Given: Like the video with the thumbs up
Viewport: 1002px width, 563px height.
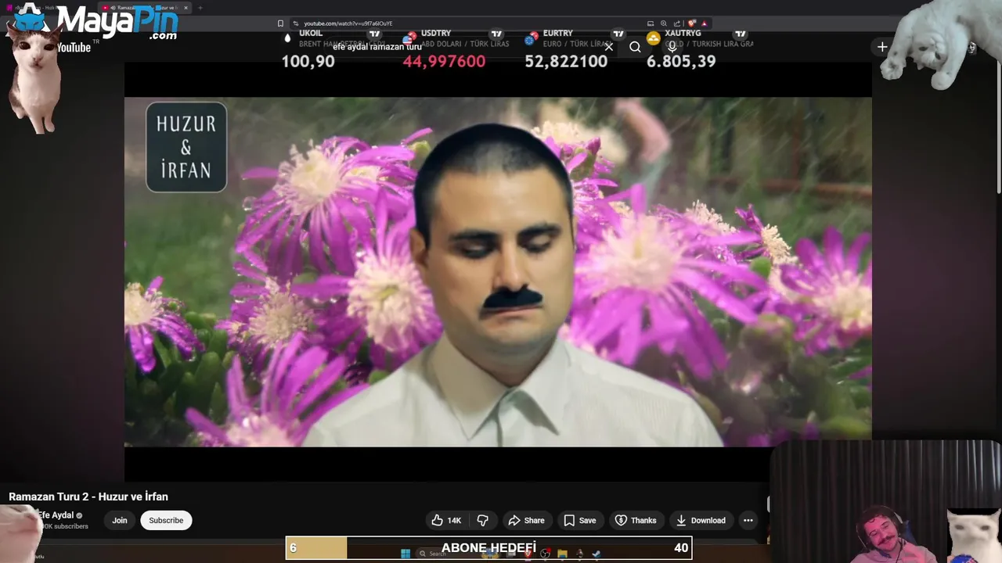Looking at the screenshot, I should 446,520.
